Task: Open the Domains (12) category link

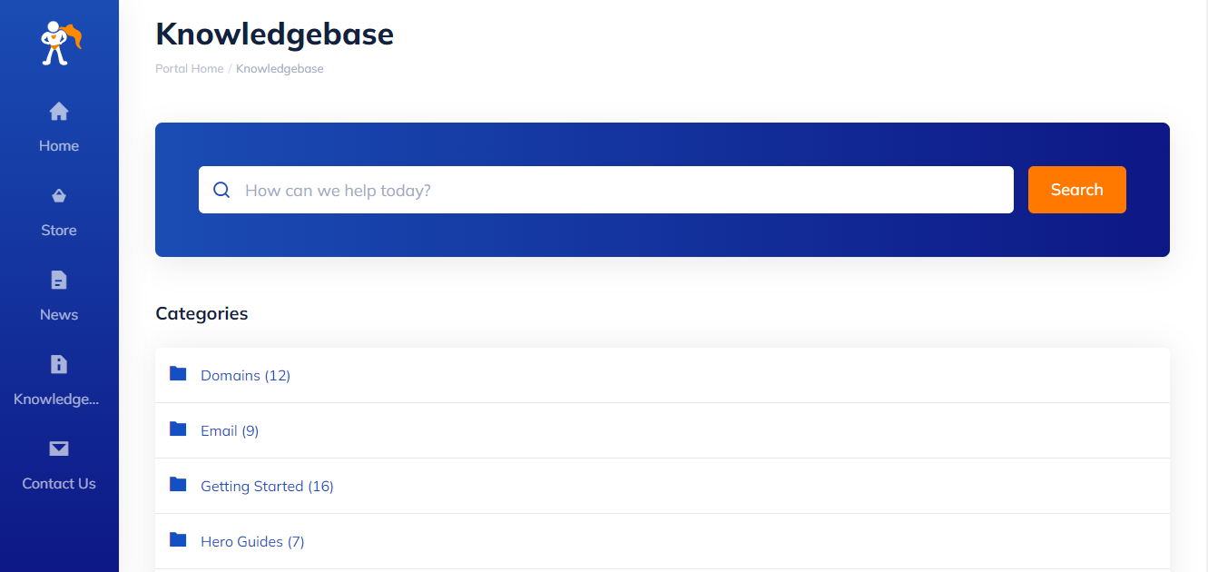Action: point(245,376)
